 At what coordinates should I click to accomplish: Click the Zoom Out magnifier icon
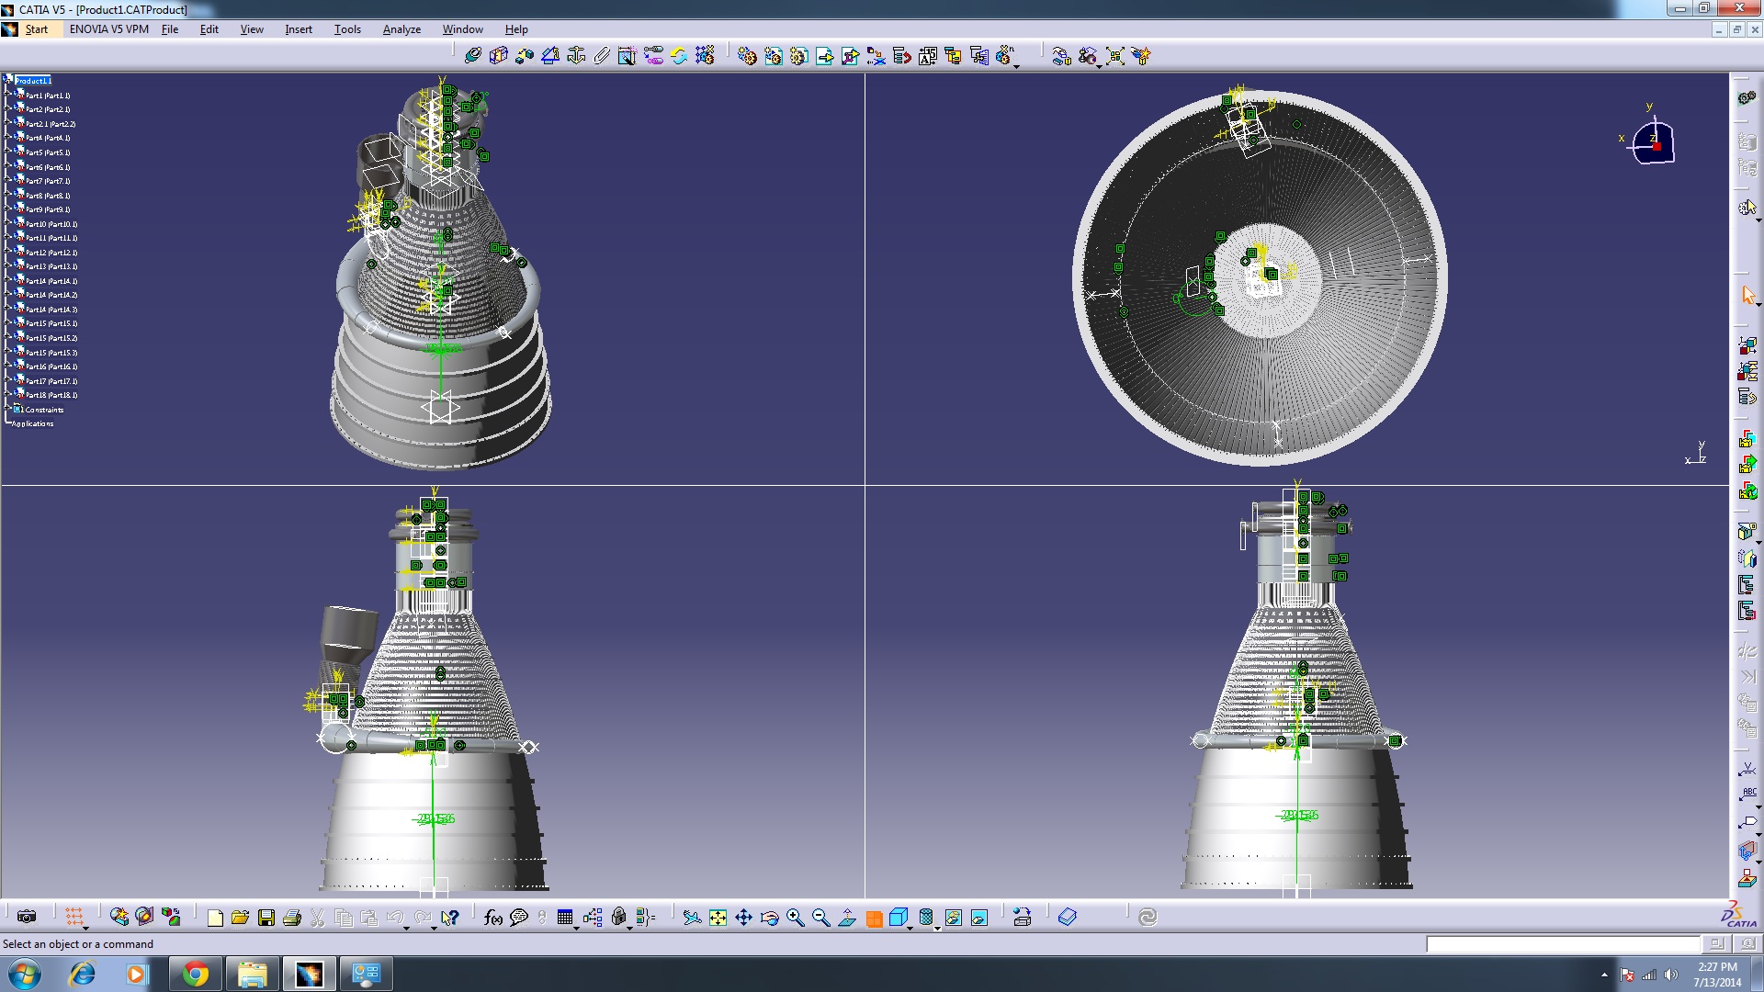pyautogui.click(x=821, y=917)
